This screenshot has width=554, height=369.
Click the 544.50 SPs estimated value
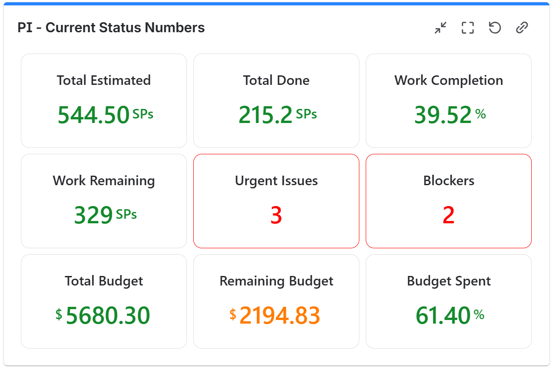105,115
